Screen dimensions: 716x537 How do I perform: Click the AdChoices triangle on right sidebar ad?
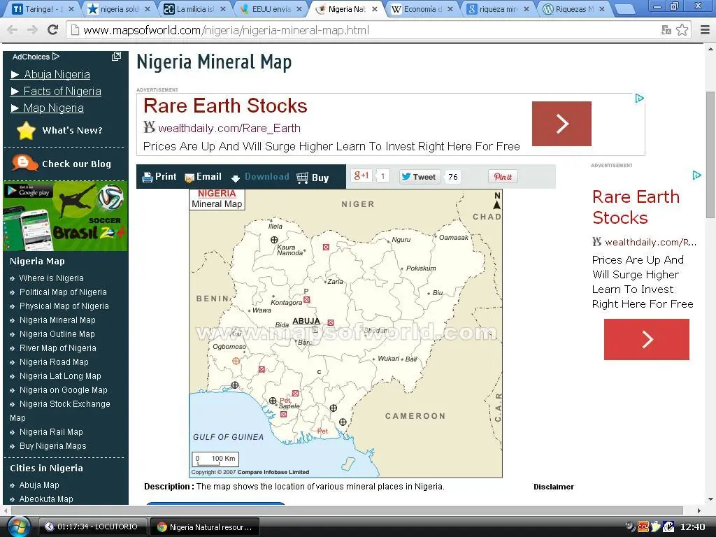pos(696,175)
